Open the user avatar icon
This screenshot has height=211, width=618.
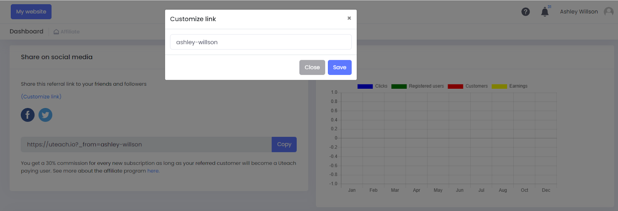[609, 12]
